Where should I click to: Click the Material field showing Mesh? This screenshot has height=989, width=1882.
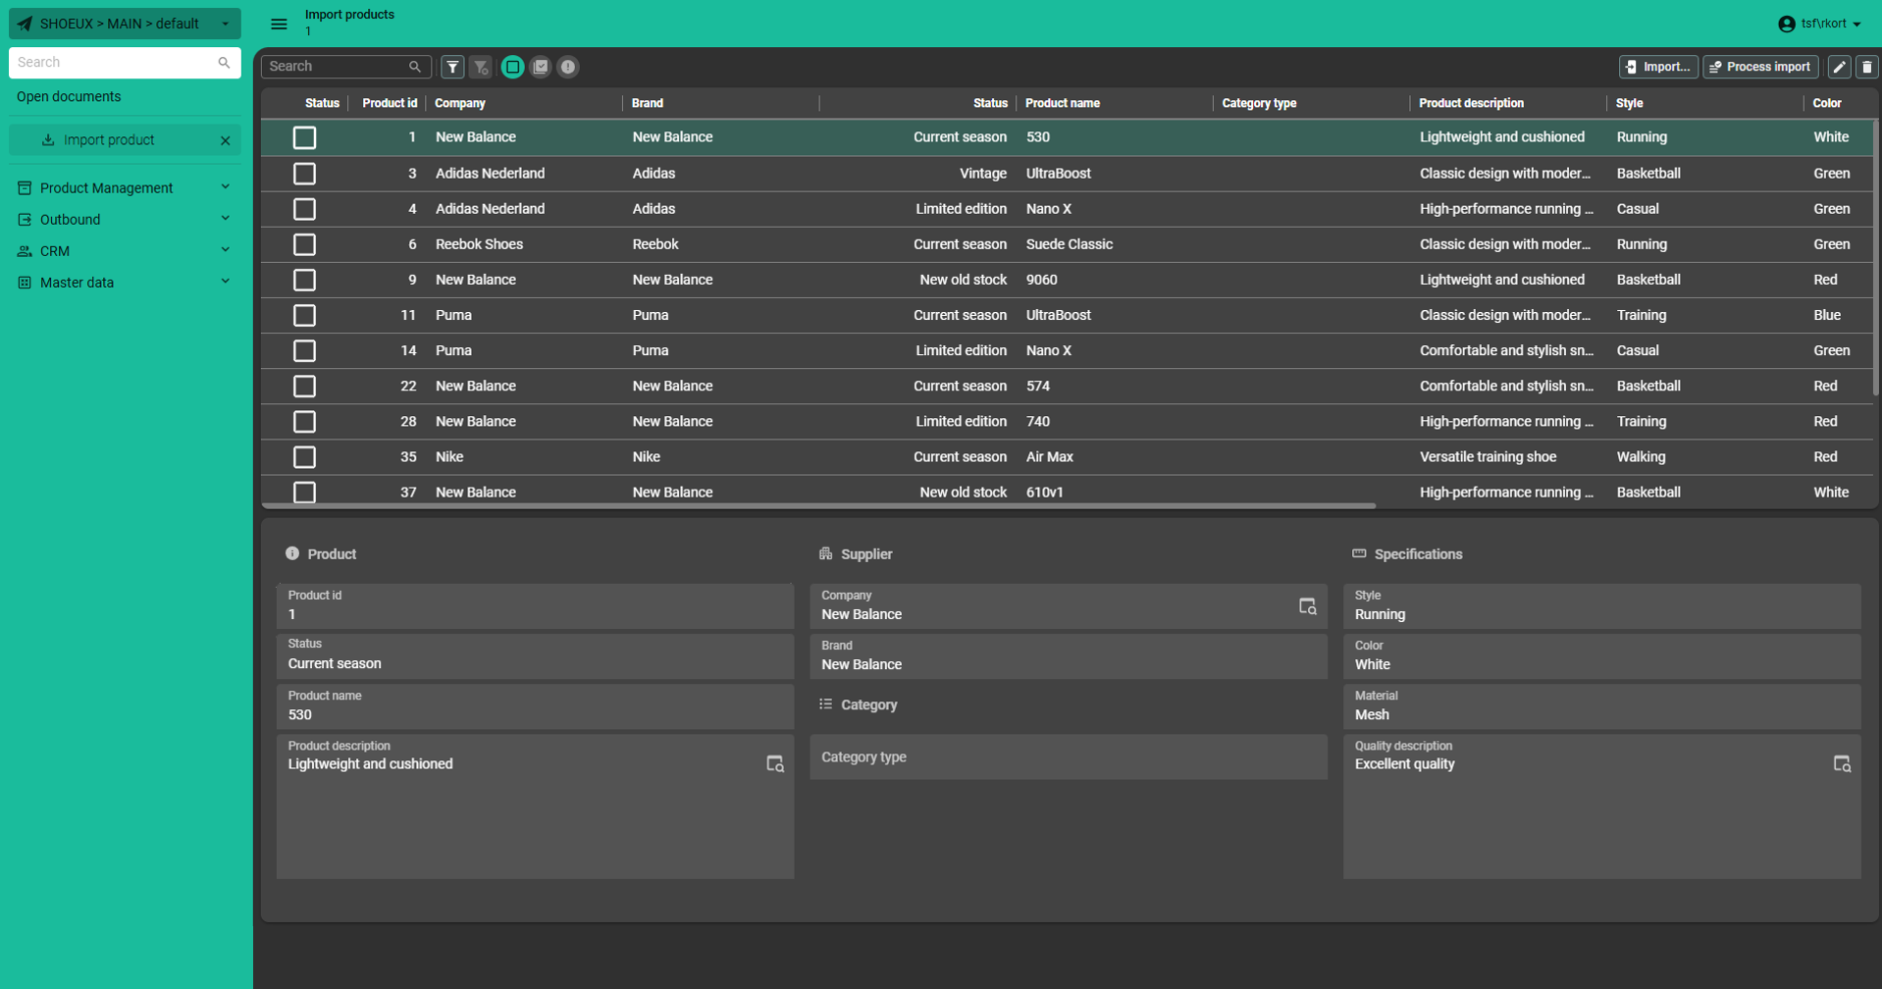pos(1601,706)
